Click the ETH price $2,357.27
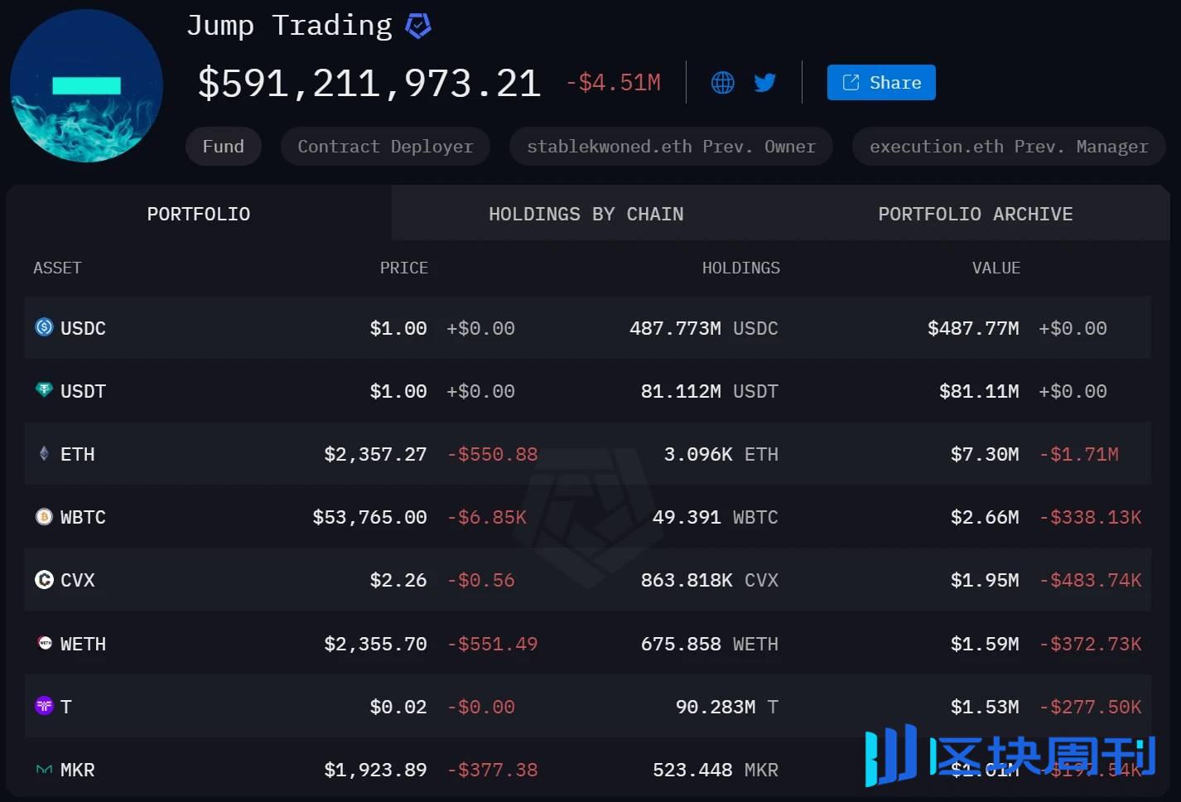 point(375,454)
